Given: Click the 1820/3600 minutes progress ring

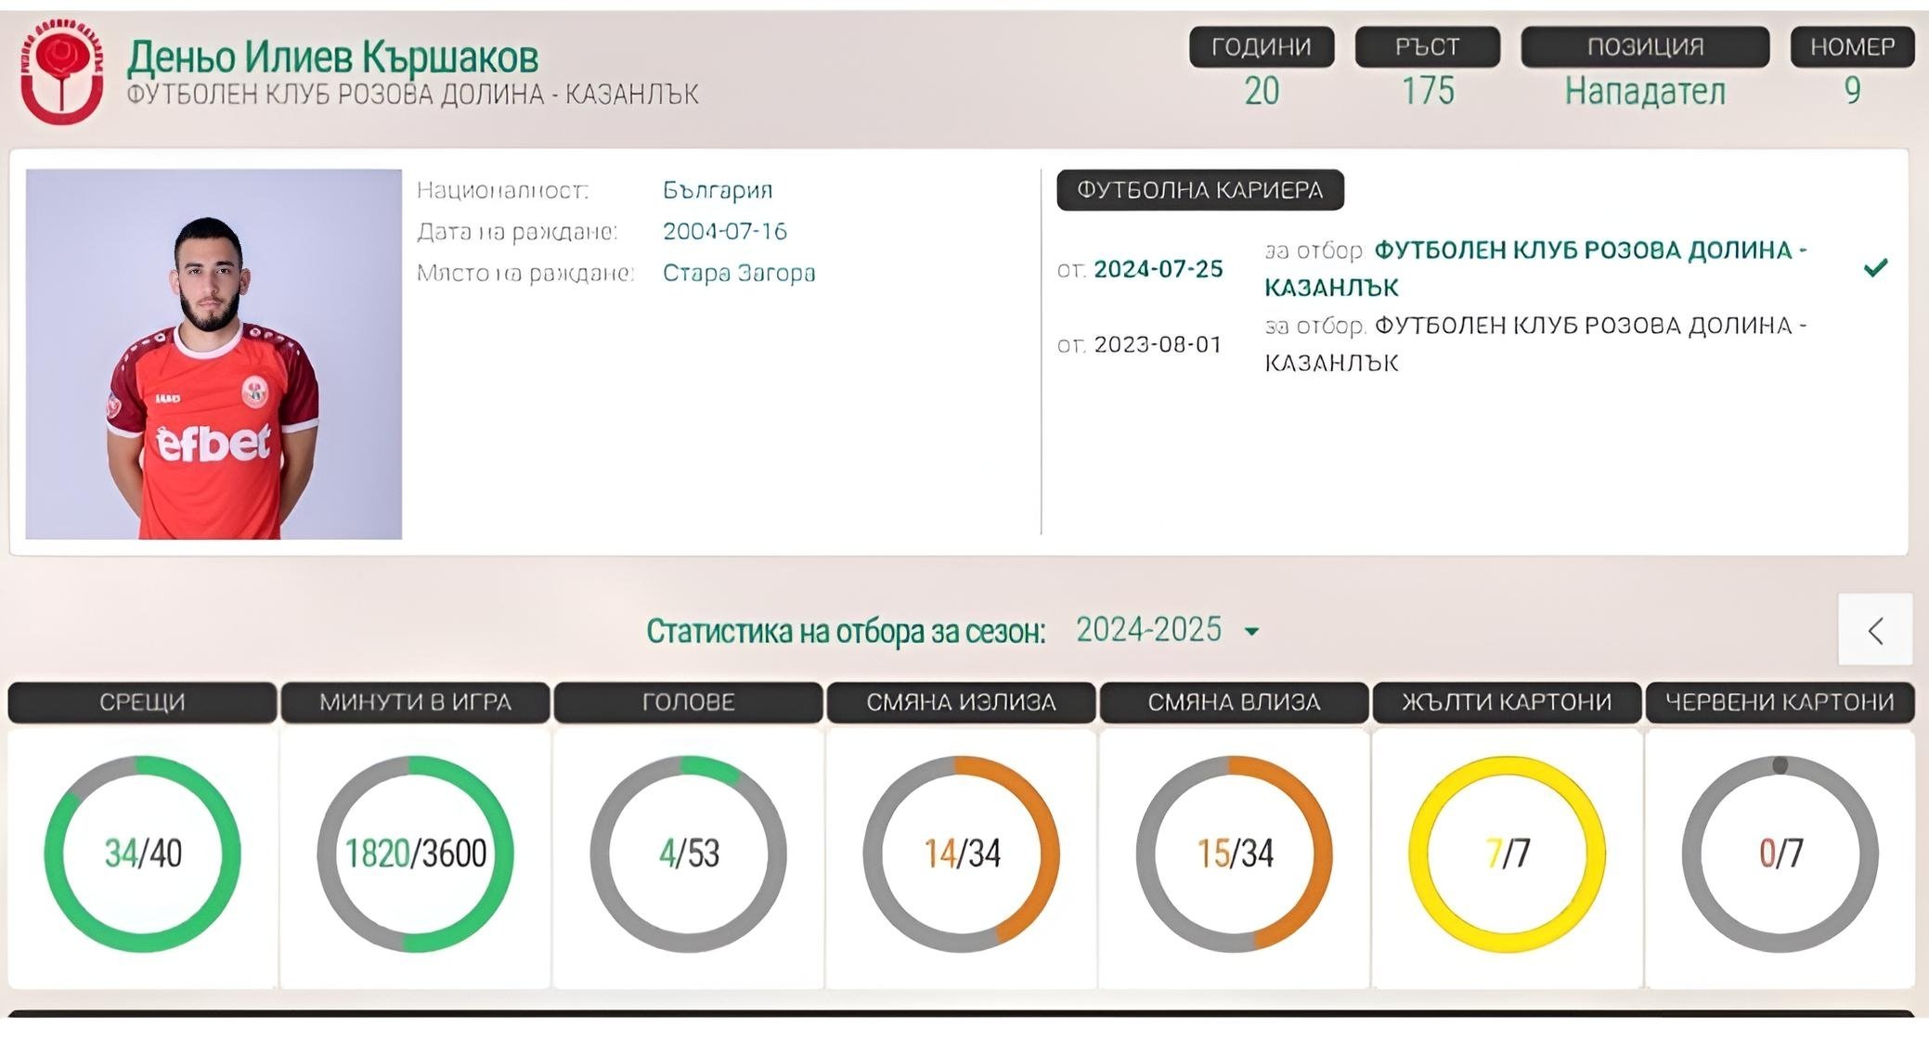Looking at the screenshot, I should tap(415, 853).
